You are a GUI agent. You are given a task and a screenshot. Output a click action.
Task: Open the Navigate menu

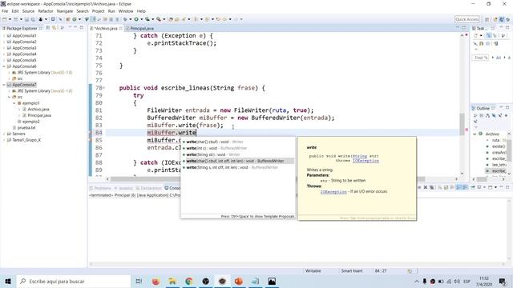point(65,11)
